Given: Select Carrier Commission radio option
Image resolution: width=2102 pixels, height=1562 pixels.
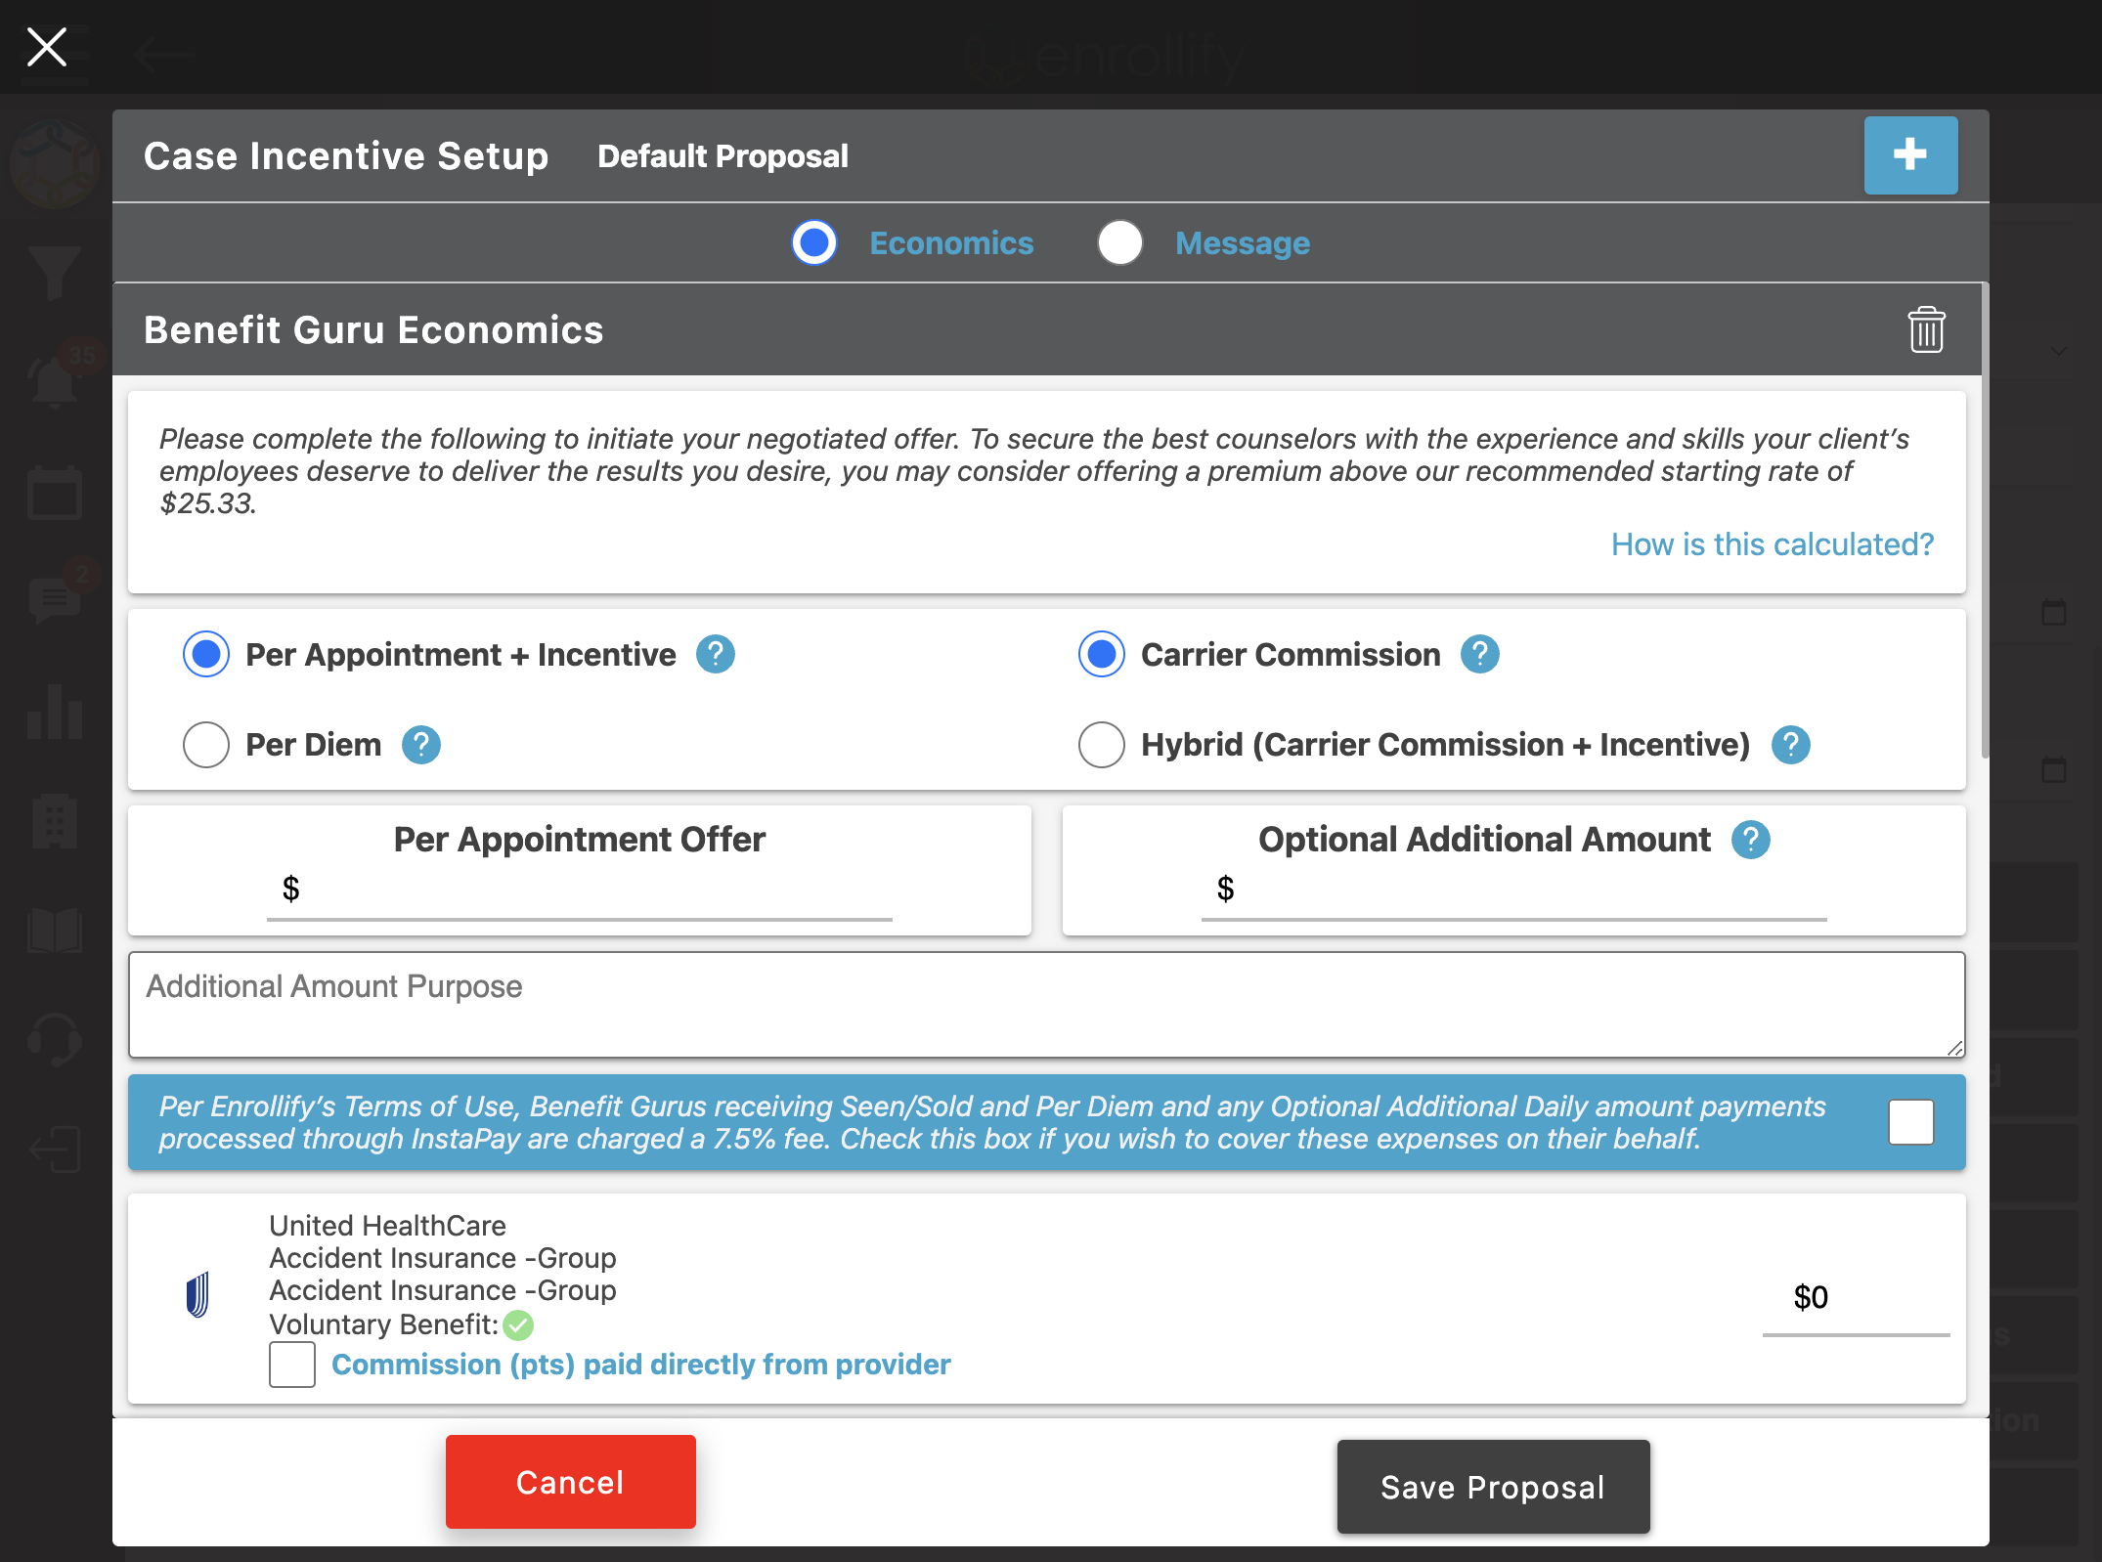Looking at the screenshot, I should [x=1102, y=654].
